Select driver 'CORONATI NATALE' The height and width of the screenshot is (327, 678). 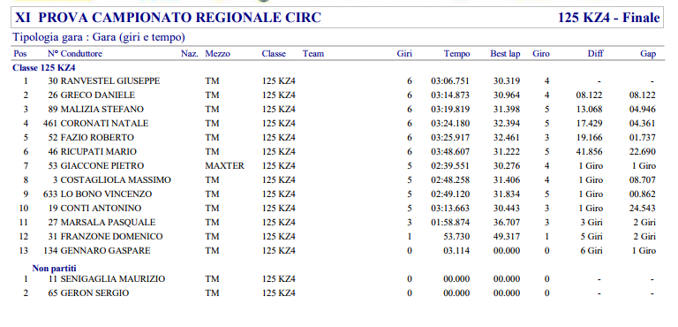(x=104, y=124)
